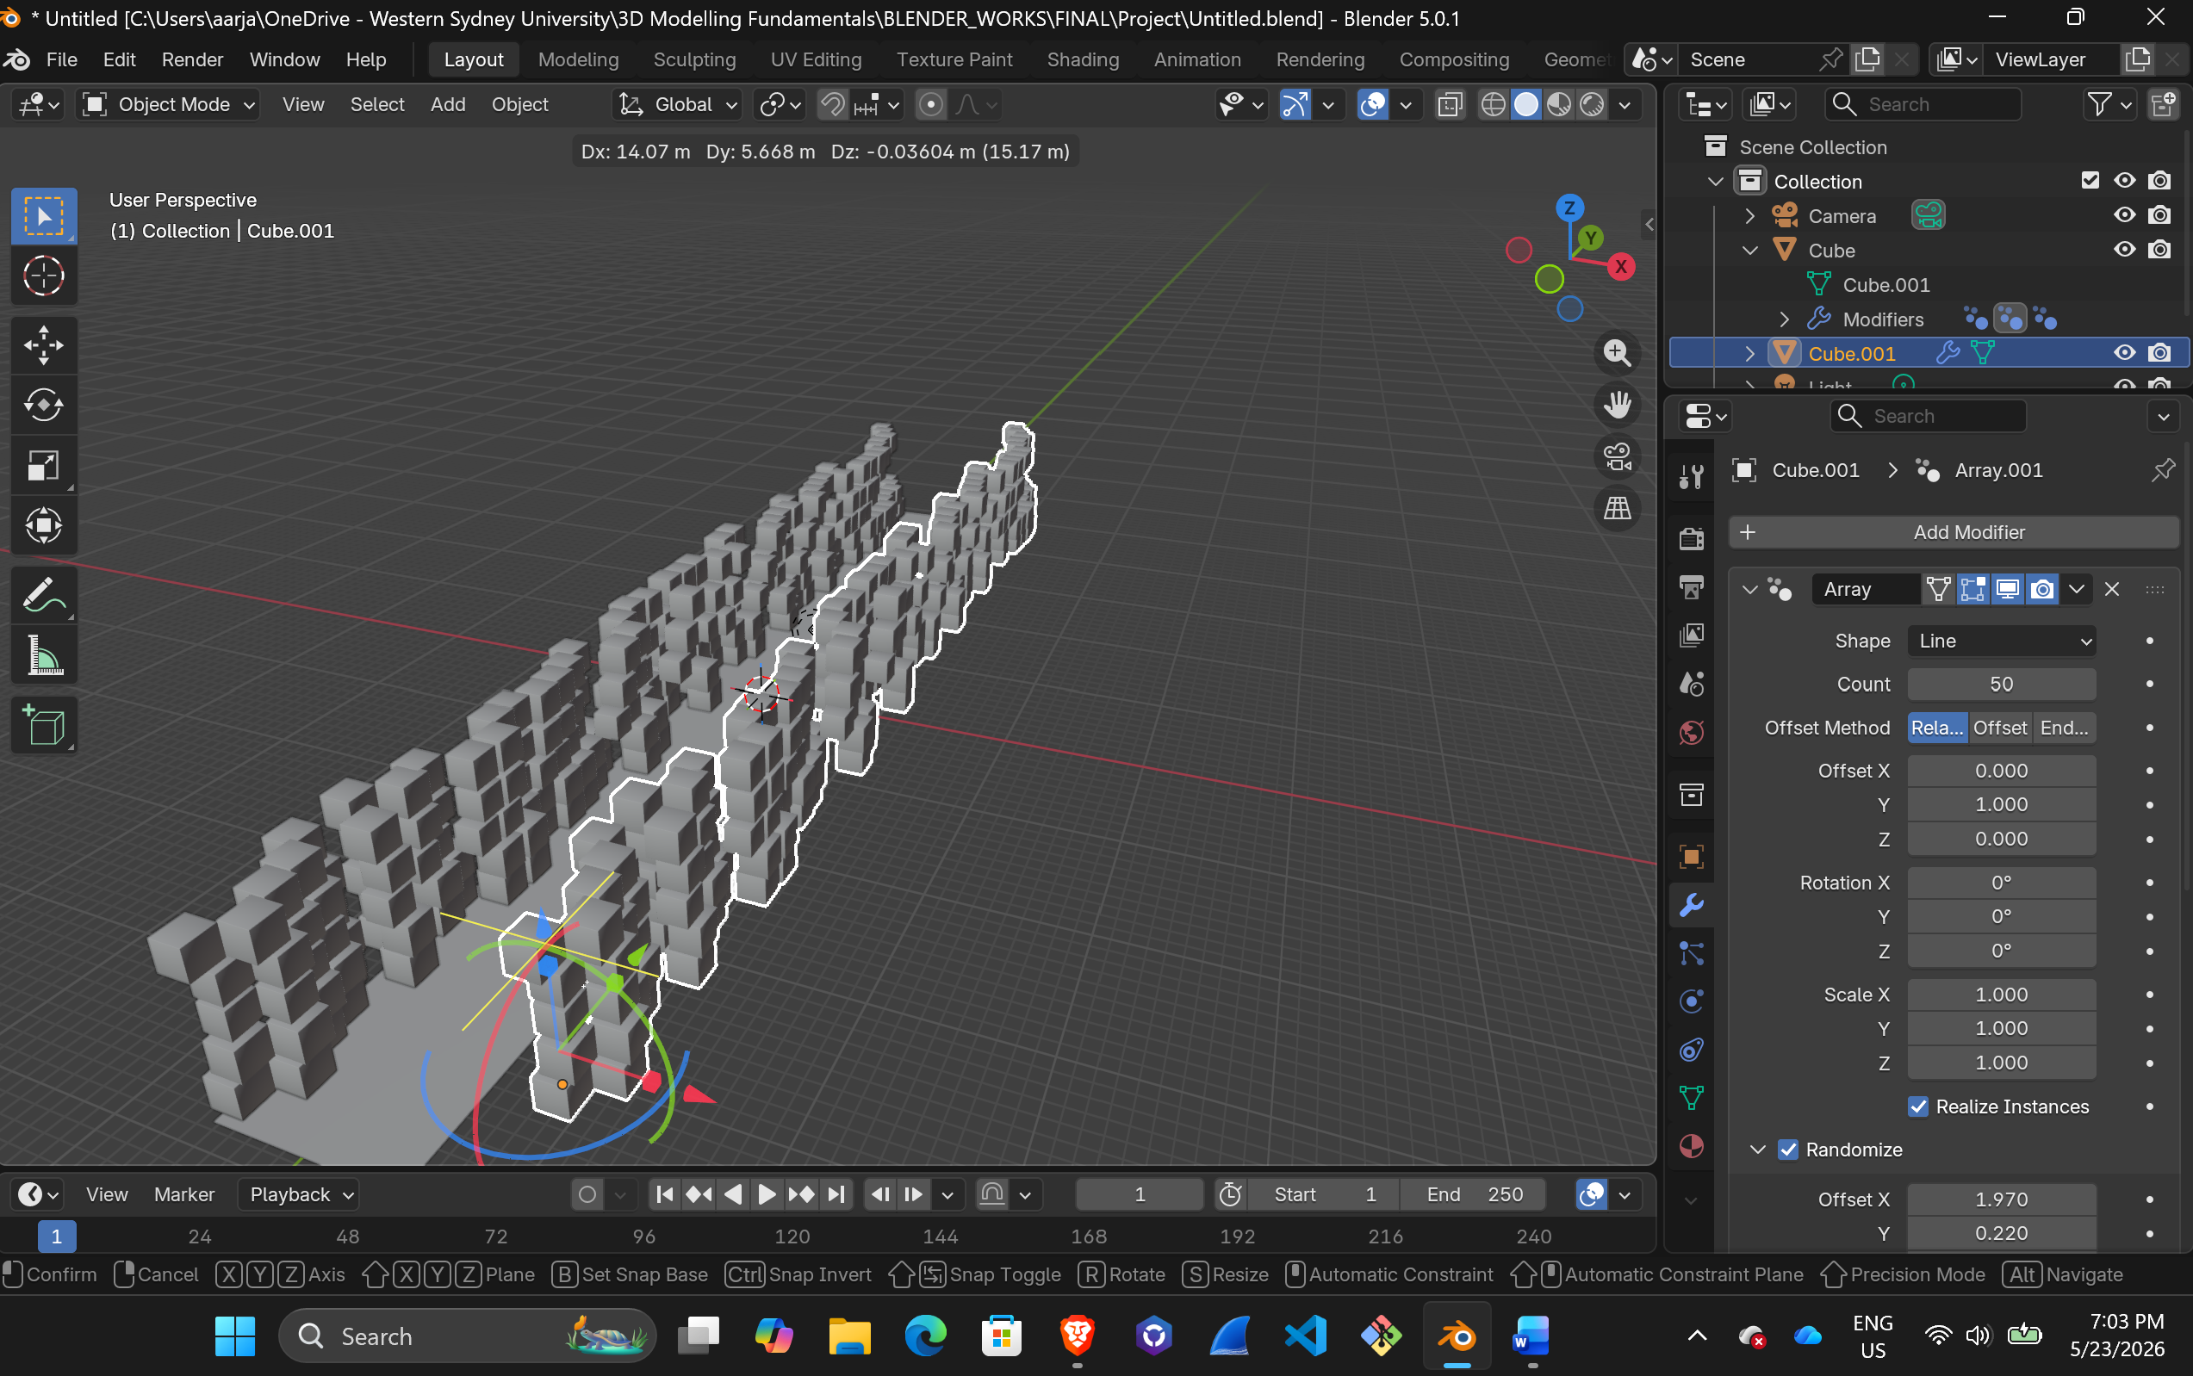Click the viewport zoom icon

[1617, 352]
